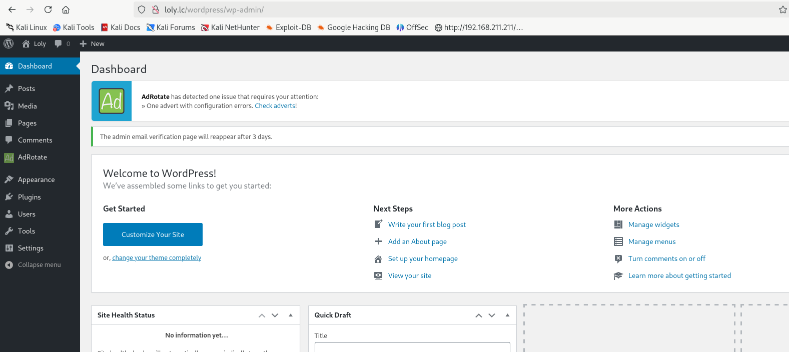Viewport: 789px width, 352px height.
Task: Click the Manage widgets icon
Action: click(618, 224)
